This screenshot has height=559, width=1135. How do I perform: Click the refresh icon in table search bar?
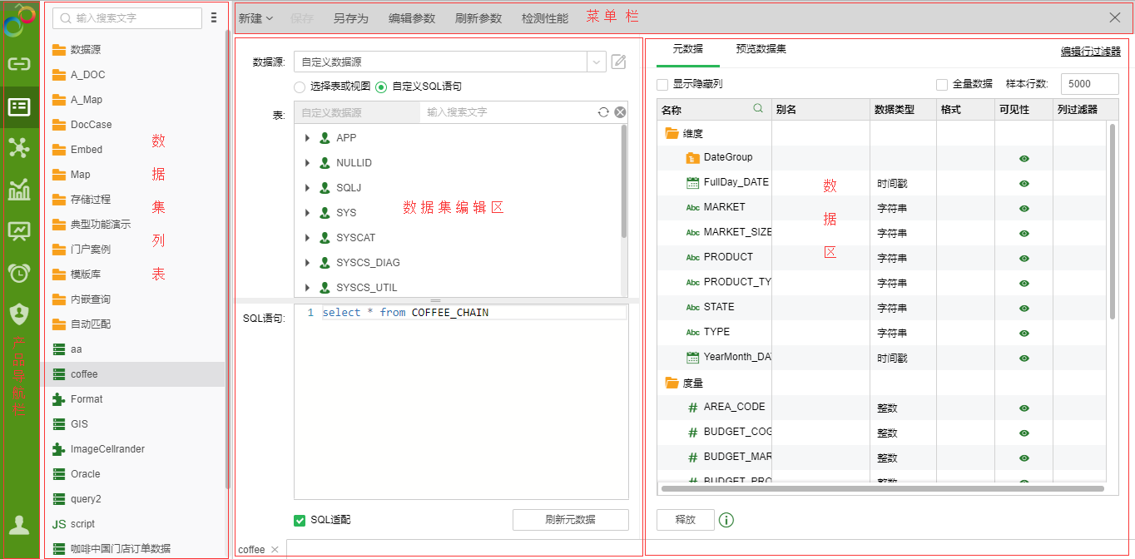tap(603, 112)
